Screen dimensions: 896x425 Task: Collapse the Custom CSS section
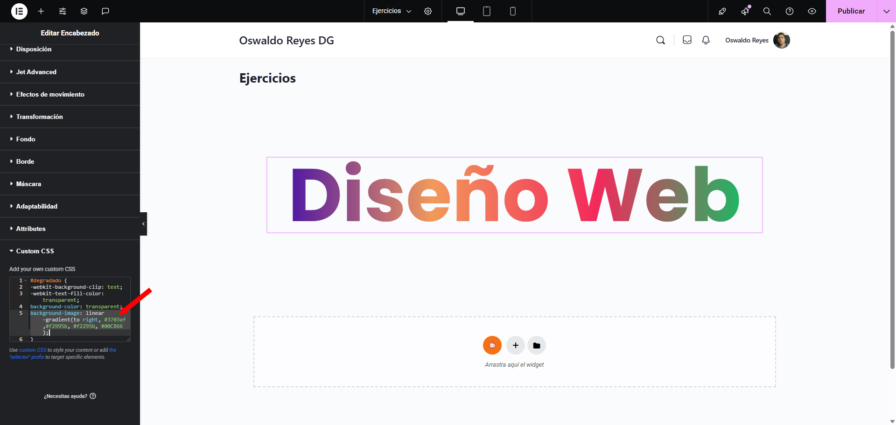click(35, 251)
